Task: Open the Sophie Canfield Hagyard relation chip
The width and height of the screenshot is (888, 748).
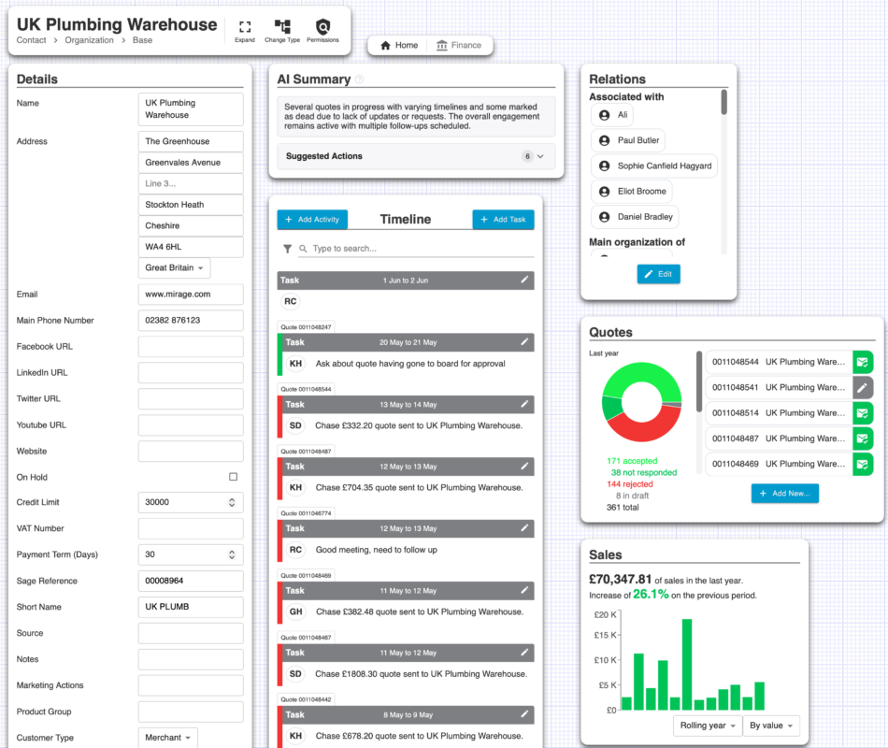Action: 654,166
